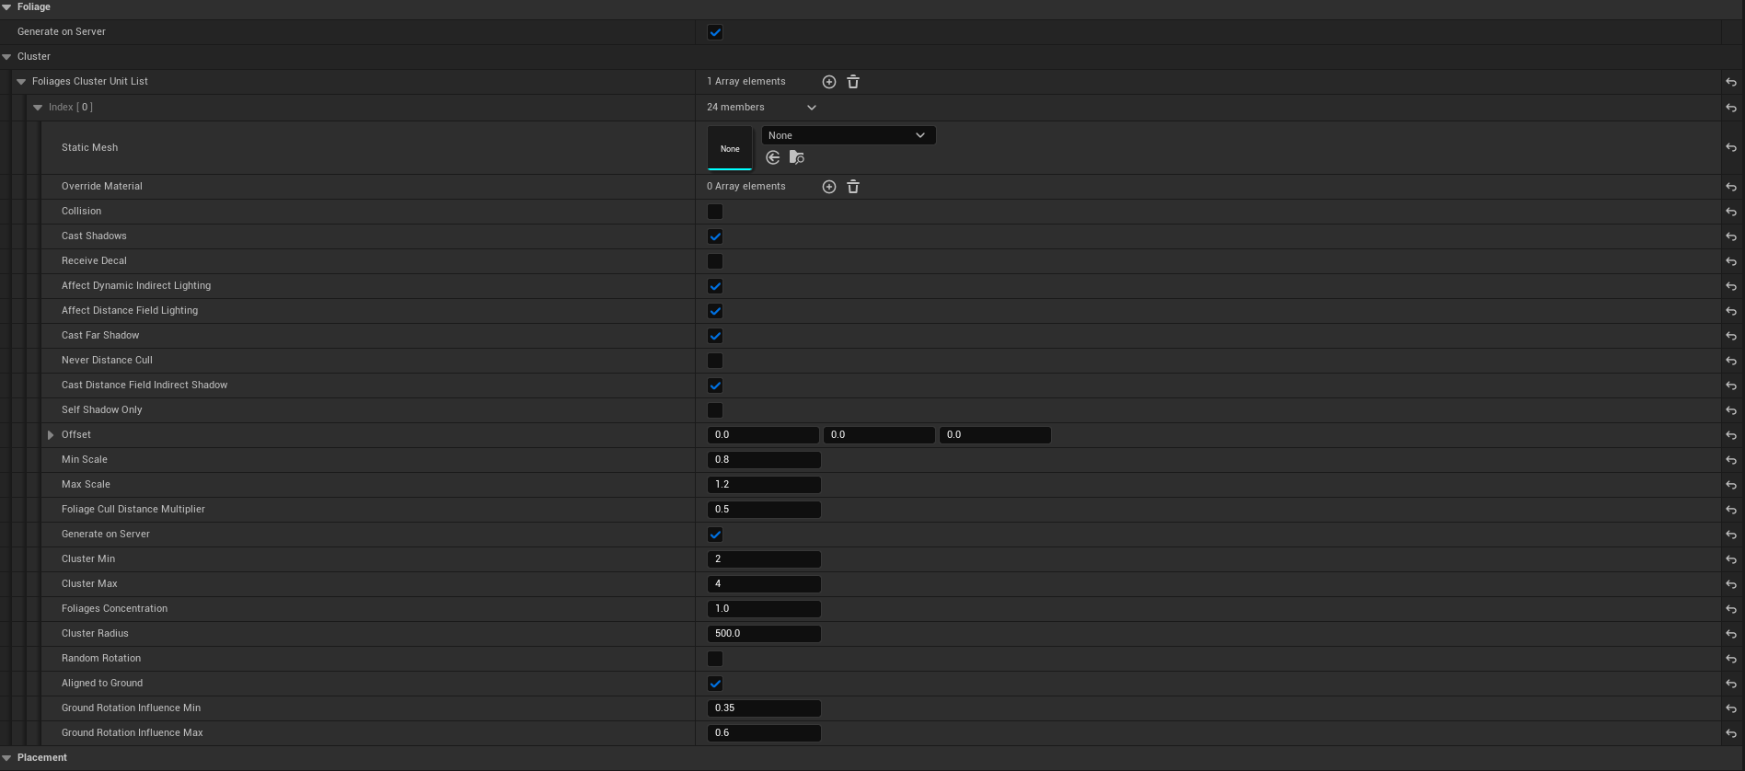Screen dimensions: 1745x771
Task: Reset Static Mesh to default value
Action: pyautogui.click(x=1731, y=148)
